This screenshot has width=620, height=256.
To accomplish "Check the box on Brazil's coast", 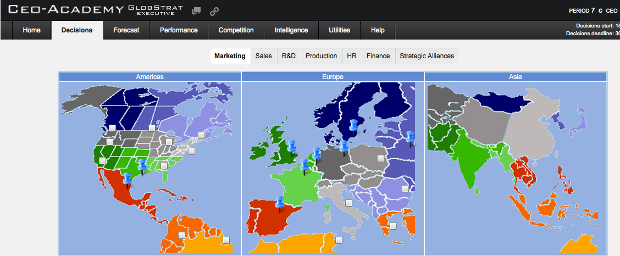I will point(226,240).
